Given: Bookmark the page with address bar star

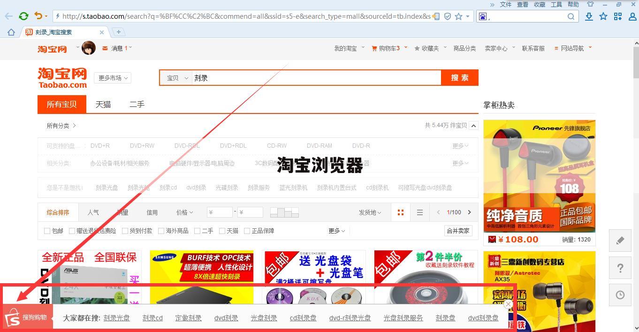Looking at the screenshot, I should coord(458,16).
